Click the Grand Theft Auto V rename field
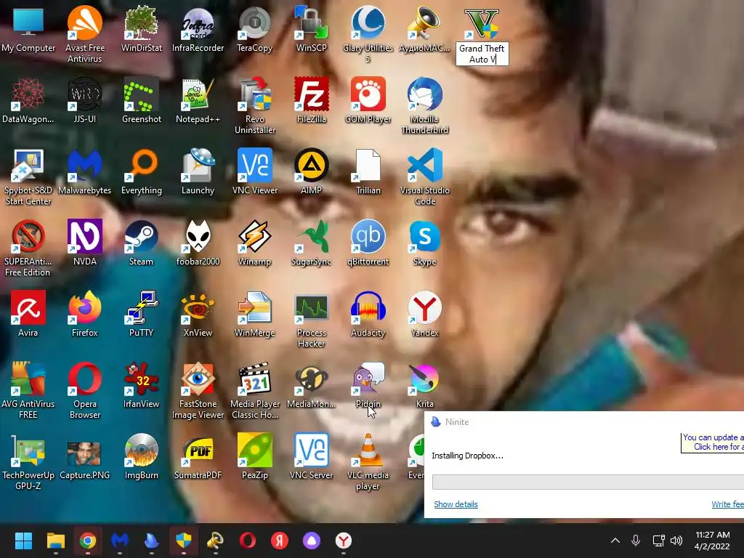 pos(482,54)
